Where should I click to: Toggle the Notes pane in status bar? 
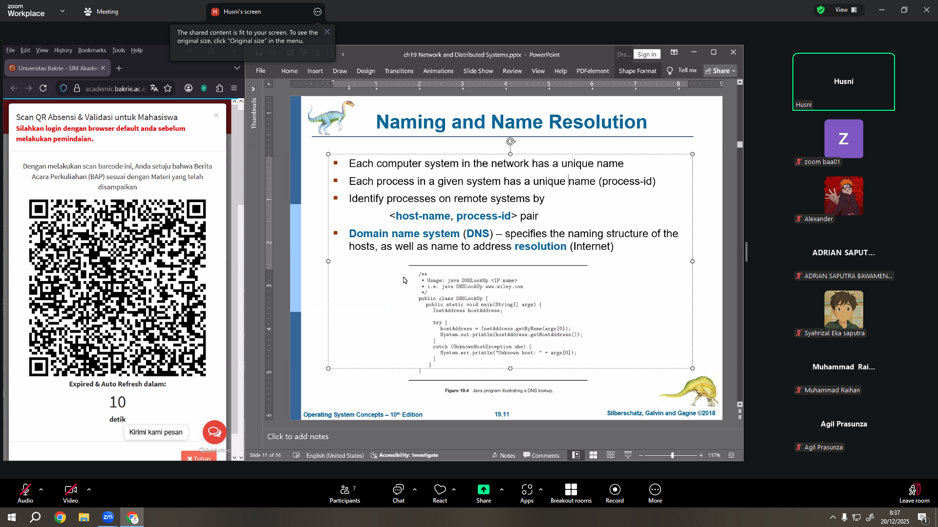pyautogui.click(x=504, y=455)
